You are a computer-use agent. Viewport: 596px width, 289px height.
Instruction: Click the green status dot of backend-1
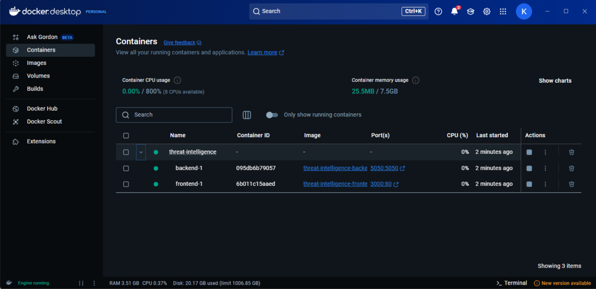pyautogui.click(x=156, y=168)
